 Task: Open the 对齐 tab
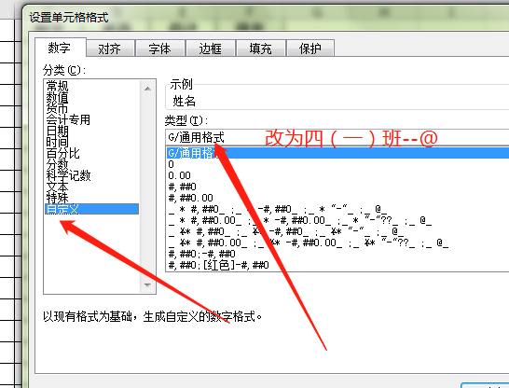[110, 48]
